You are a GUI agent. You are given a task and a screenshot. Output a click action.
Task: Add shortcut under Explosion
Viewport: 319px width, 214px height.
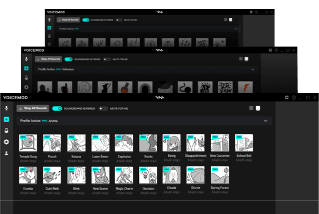coord(124,161)
